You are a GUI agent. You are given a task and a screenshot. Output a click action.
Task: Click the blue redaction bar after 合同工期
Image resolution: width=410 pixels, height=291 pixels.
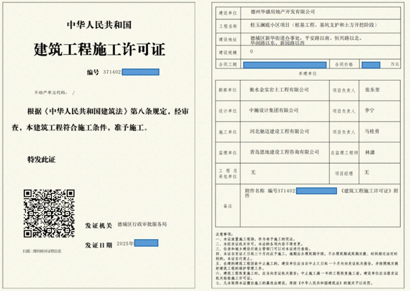coord(284,65)
